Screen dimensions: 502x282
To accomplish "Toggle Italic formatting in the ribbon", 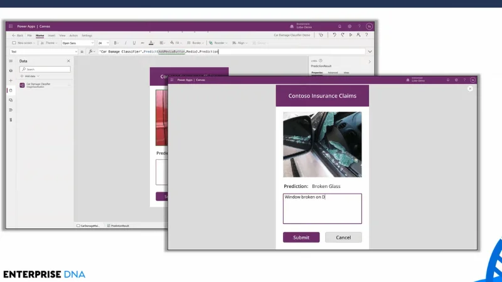I will (x=125, y=43).
